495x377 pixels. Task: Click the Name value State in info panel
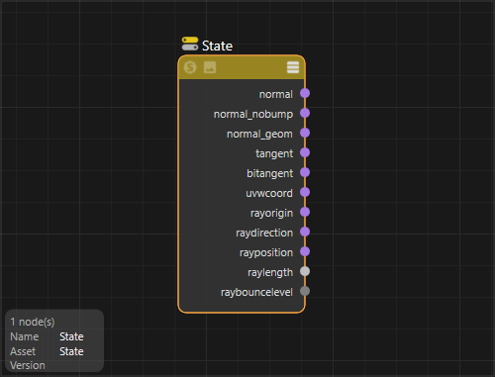pos(71,336)
